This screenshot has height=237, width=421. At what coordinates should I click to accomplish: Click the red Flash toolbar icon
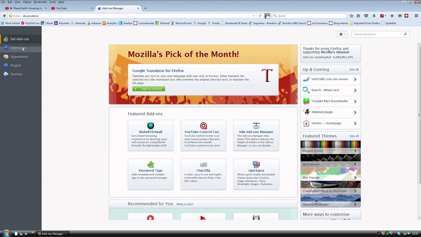click(382, 16)
